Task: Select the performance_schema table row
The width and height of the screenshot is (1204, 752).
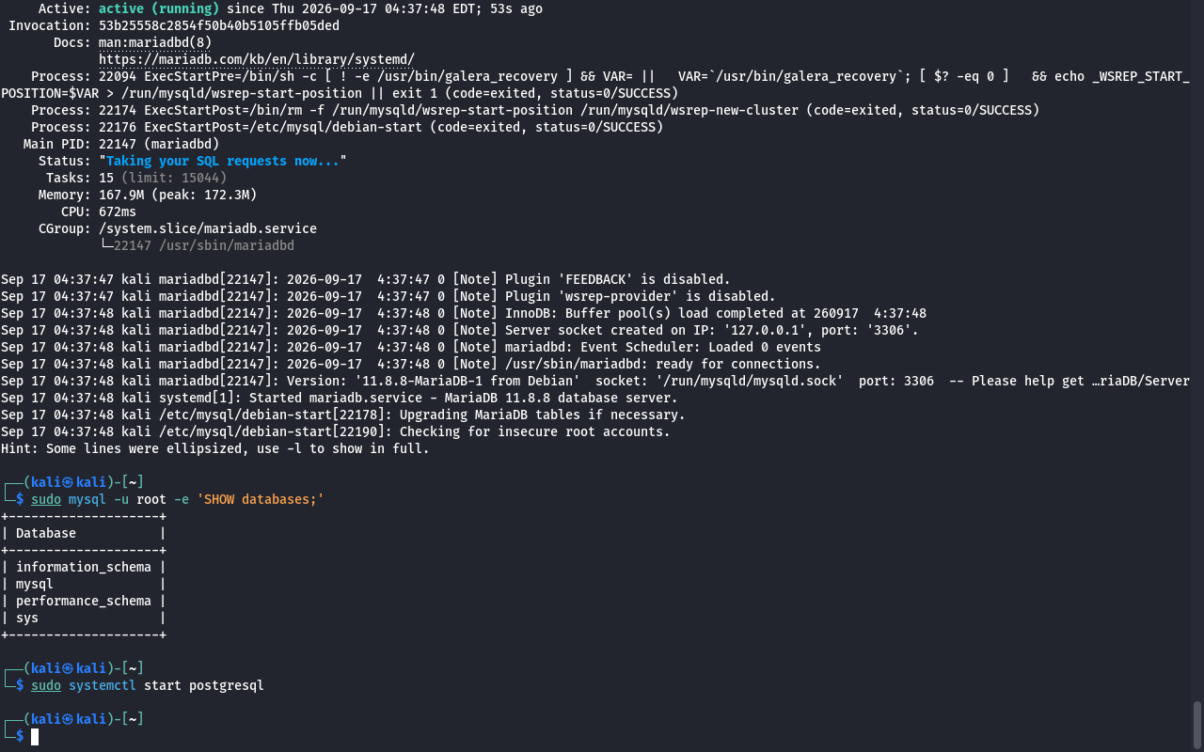Action: coord(84,601)
